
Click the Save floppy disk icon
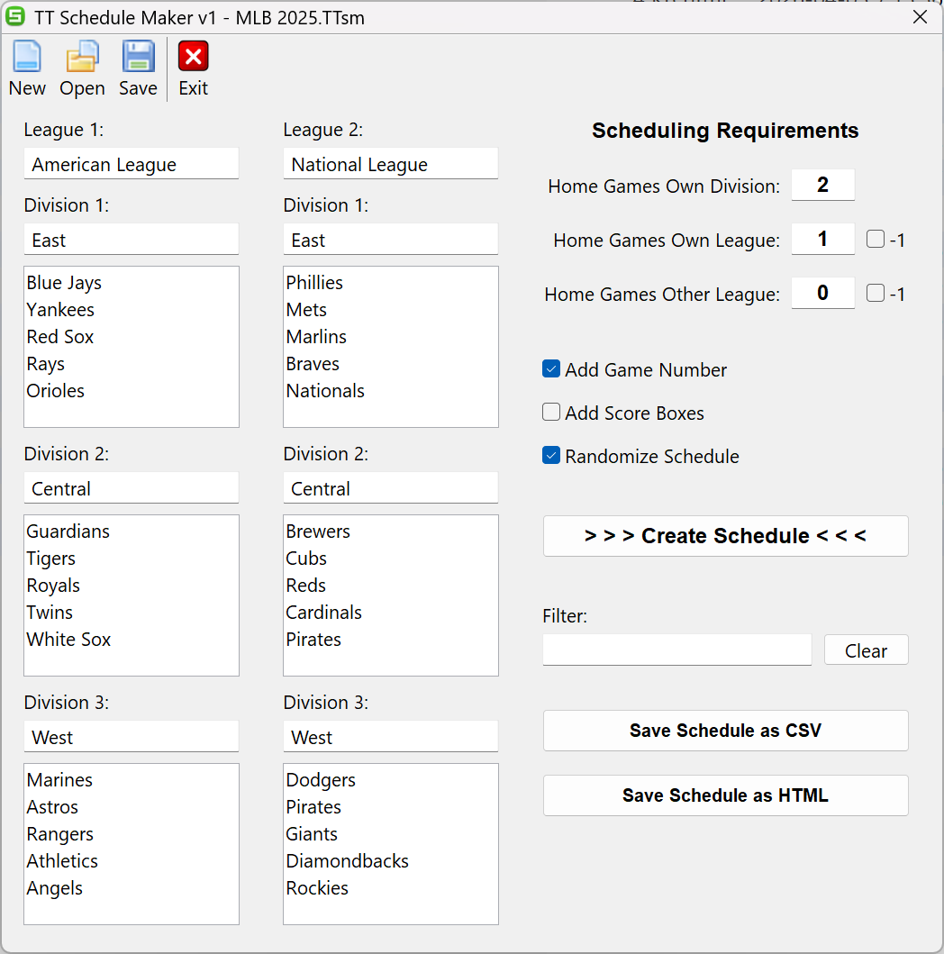(138, 58)
